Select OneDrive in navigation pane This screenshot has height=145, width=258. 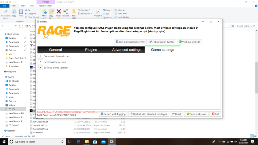click(11, 72)
